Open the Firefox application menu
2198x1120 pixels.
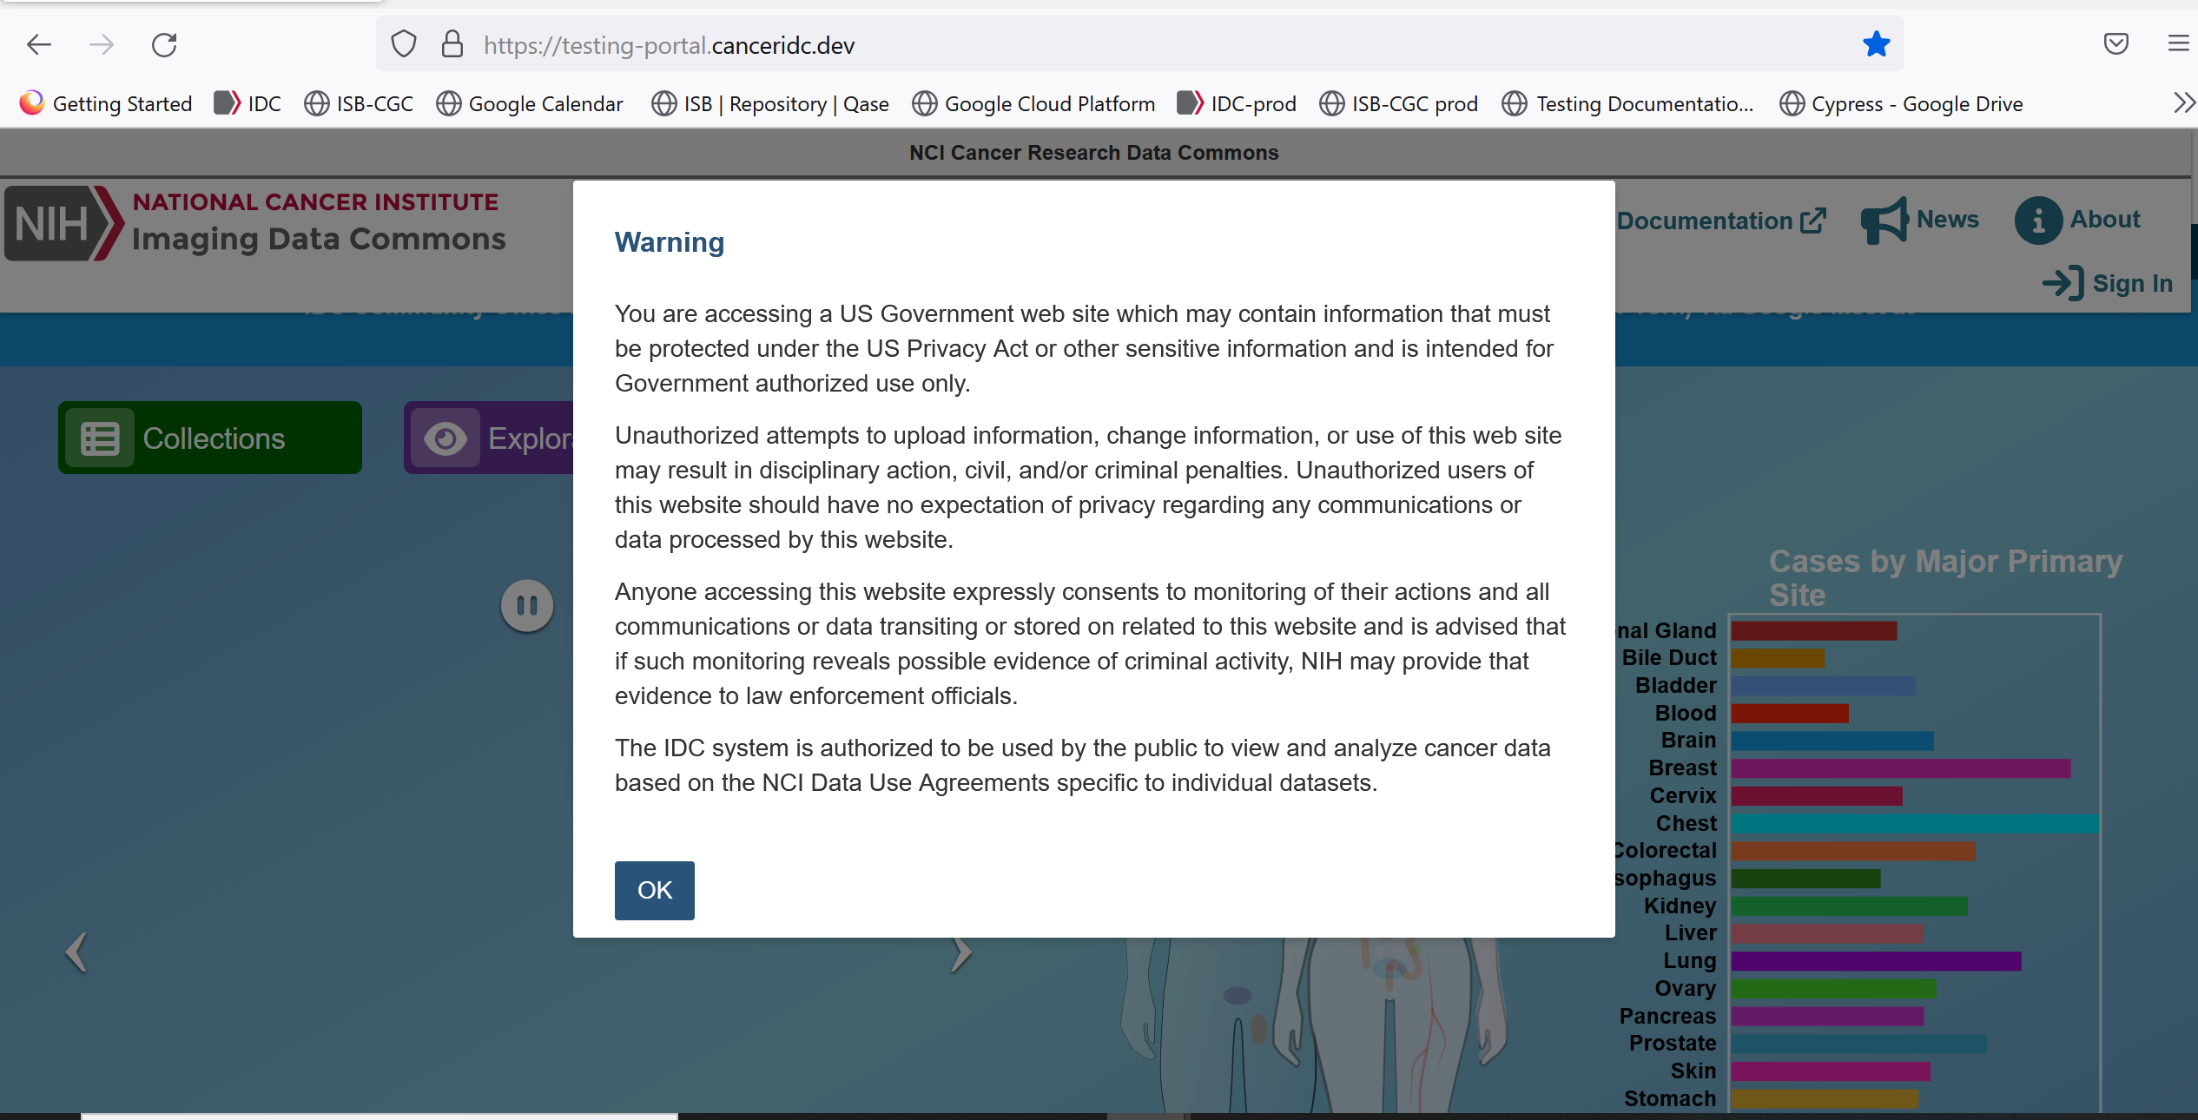pyautogui.click(x=2180, y=44)
